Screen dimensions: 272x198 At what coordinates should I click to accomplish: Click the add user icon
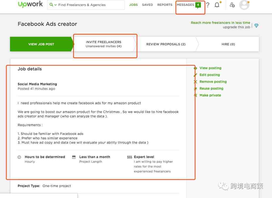[232, 5]
